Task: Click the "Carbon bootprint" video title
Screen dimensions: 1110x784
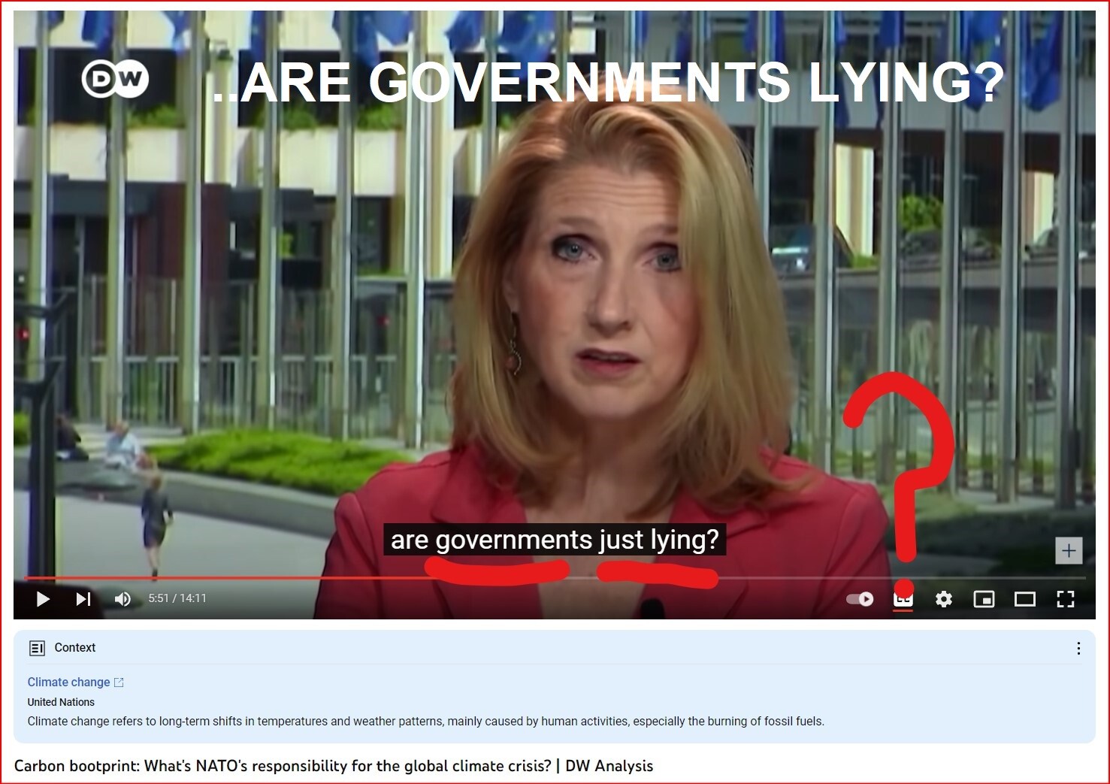Action: (x=333, y=766)
